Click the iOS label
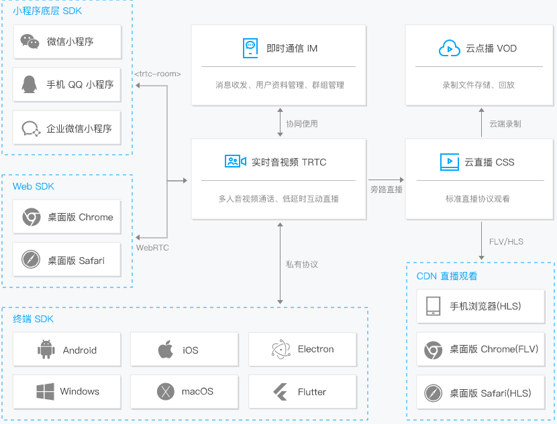This screenshot has width=557, height=424. 191,350
